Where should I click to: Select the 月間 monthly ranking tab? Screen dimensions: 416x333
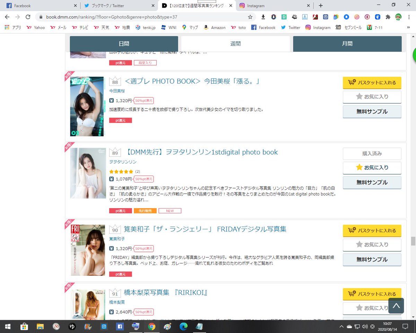click(347, 44)
